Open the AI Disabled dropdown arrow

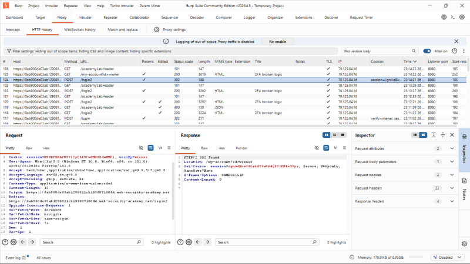(x=459, y=257)
